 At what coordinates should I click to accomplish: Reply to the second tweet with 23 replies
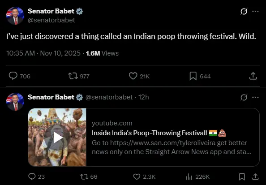(32, 176)
